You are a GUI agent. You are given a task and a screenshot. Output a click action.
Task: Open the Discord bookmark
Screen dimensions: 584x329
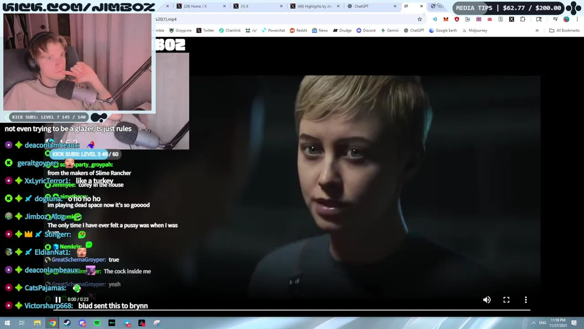(366, 31)
